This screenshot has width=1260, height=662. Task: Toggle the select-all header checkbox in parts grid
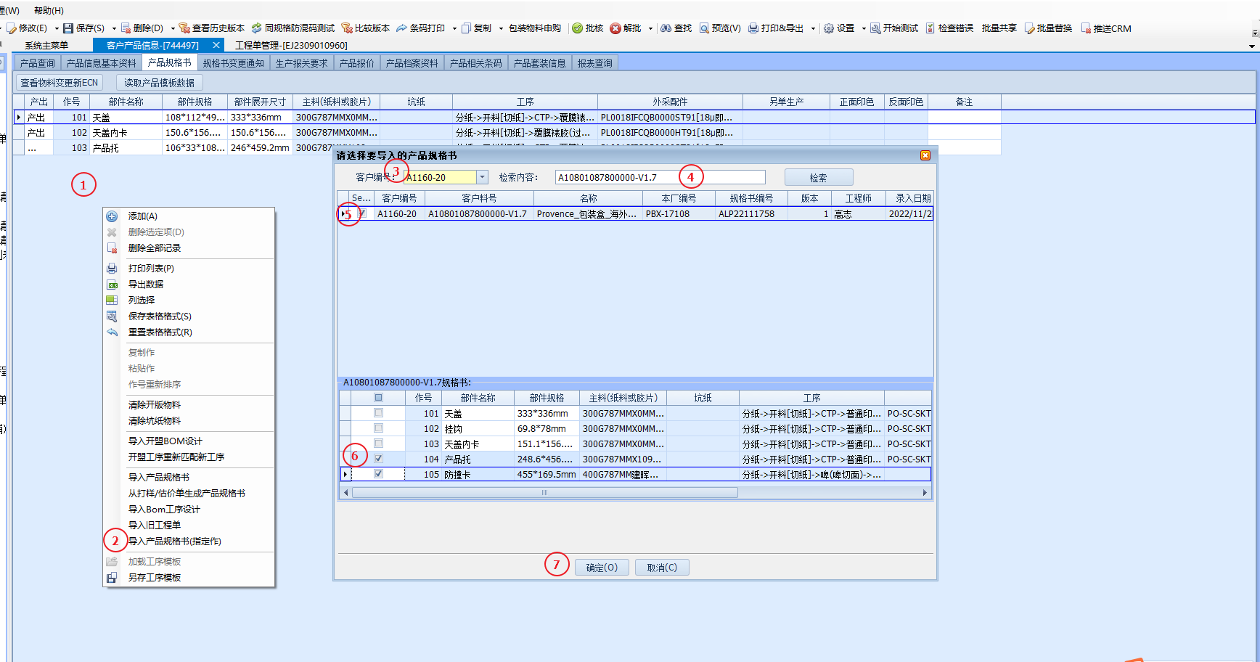click(378, 398)
